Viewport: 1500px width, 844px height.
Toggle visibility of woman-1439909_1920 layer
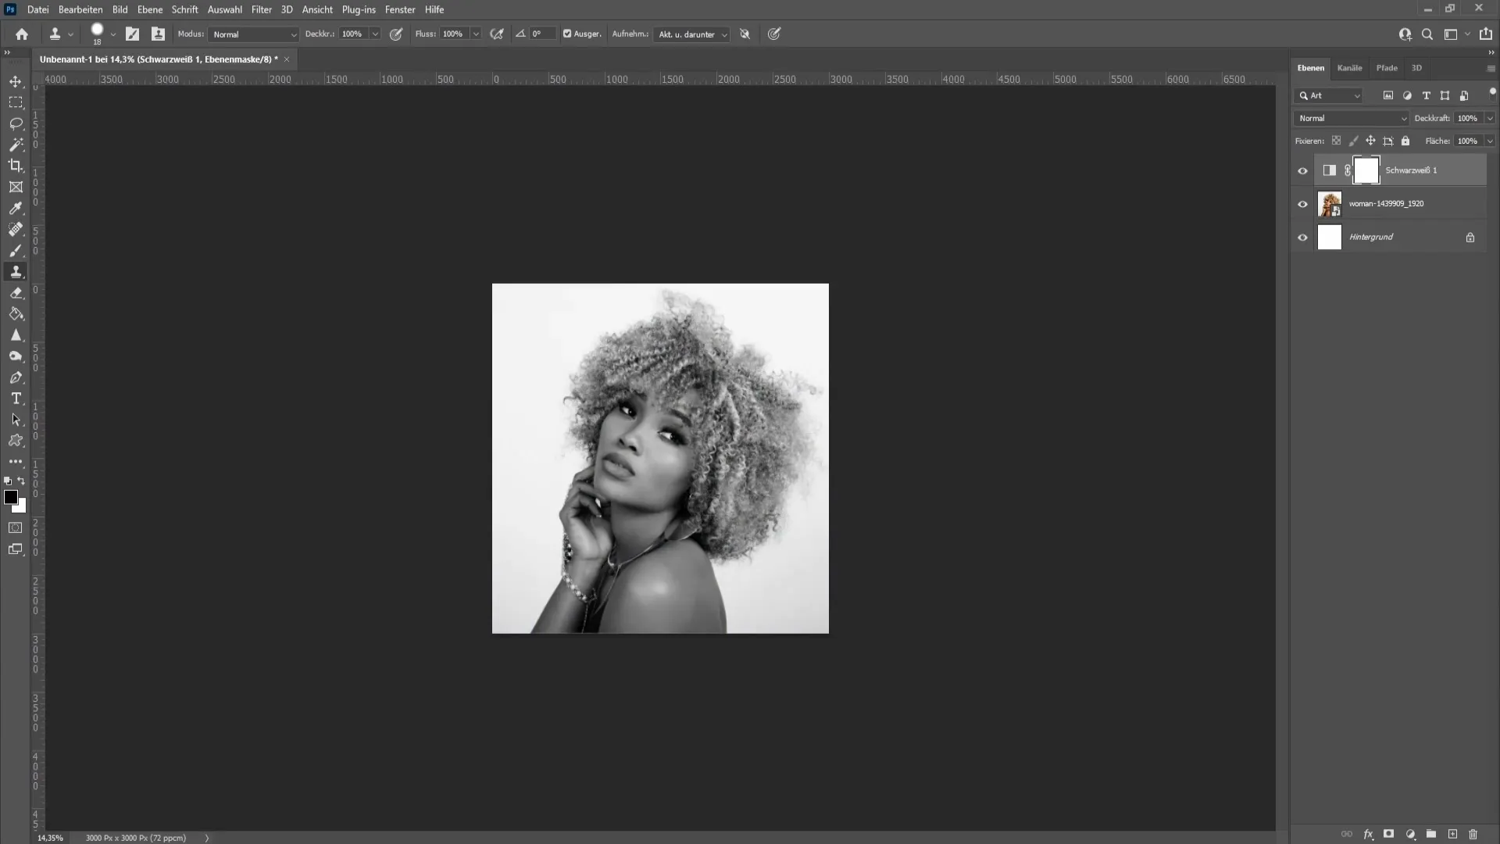1302,203
